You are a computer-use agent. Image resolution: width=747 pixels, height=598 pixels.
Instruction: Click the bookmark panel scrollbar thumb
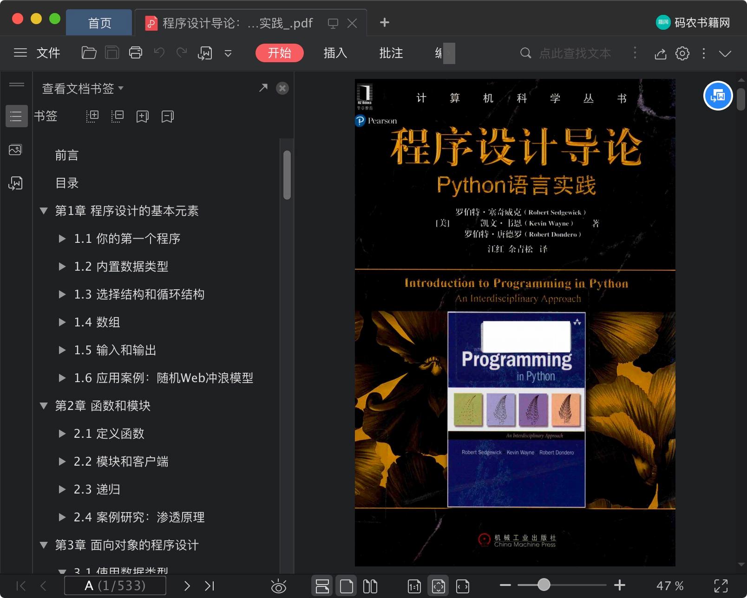[x=287, y=175]
